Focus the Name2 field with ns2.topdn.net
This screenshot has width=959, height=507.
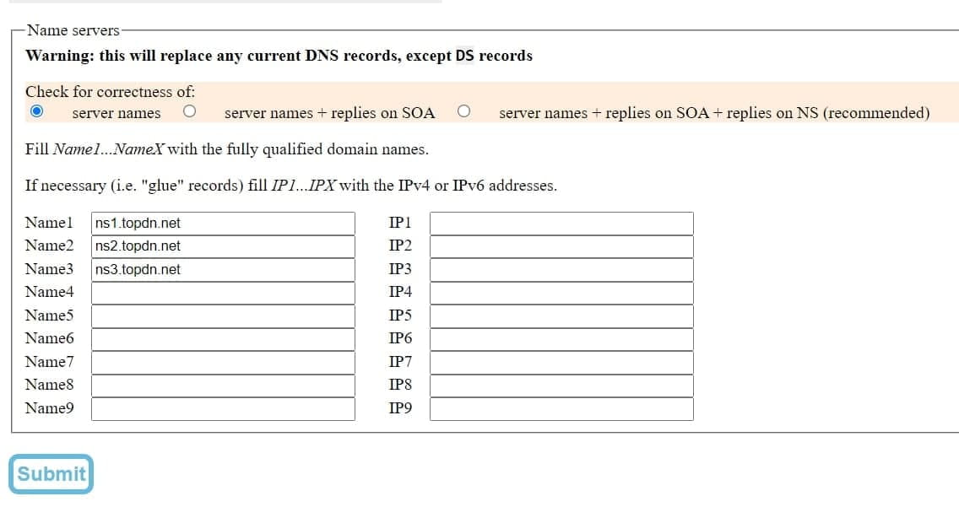(223, 247)
